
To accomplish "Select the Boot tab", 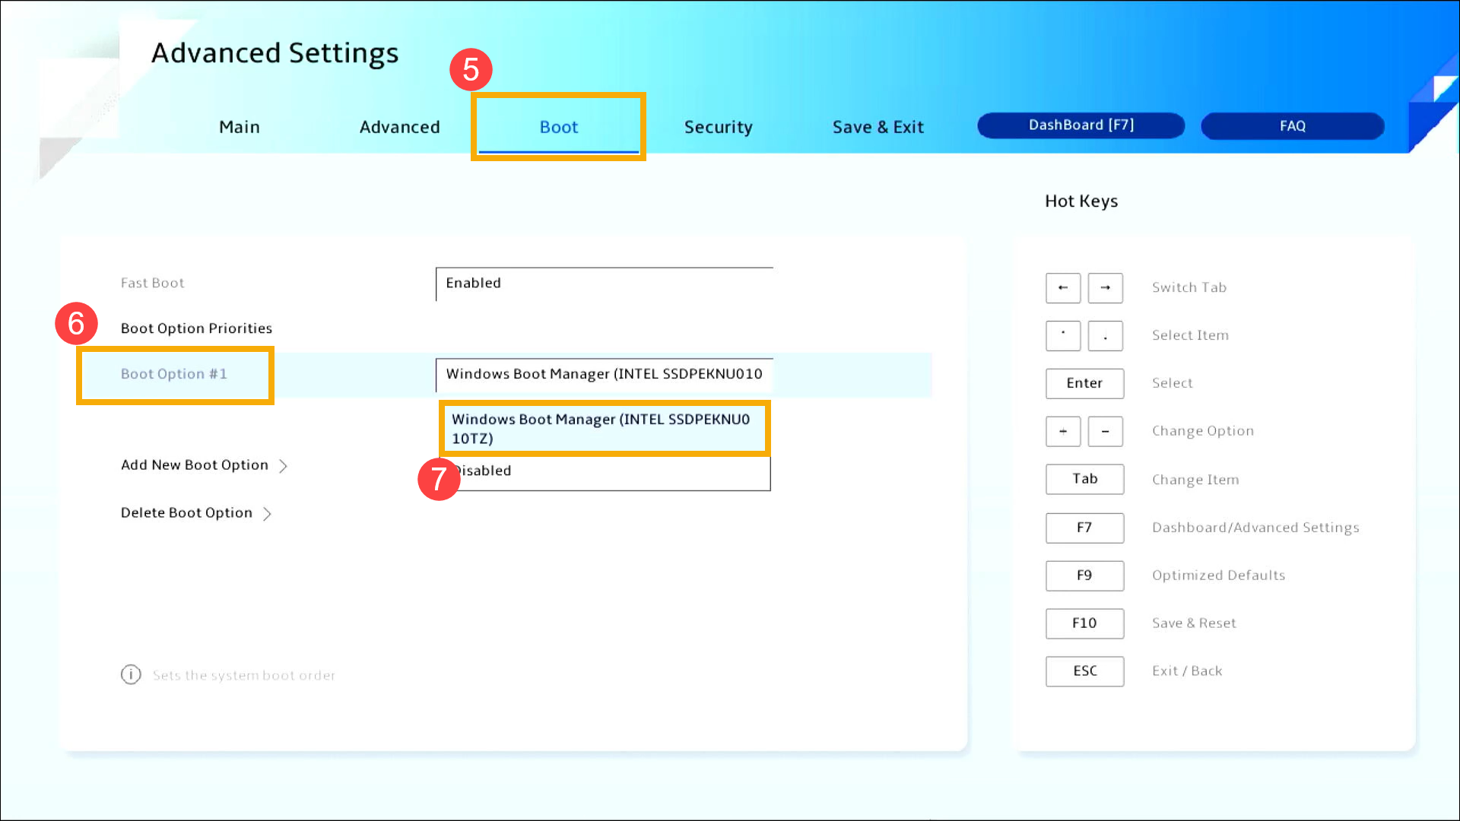I will pyautogui.click(x=558, y=127).
